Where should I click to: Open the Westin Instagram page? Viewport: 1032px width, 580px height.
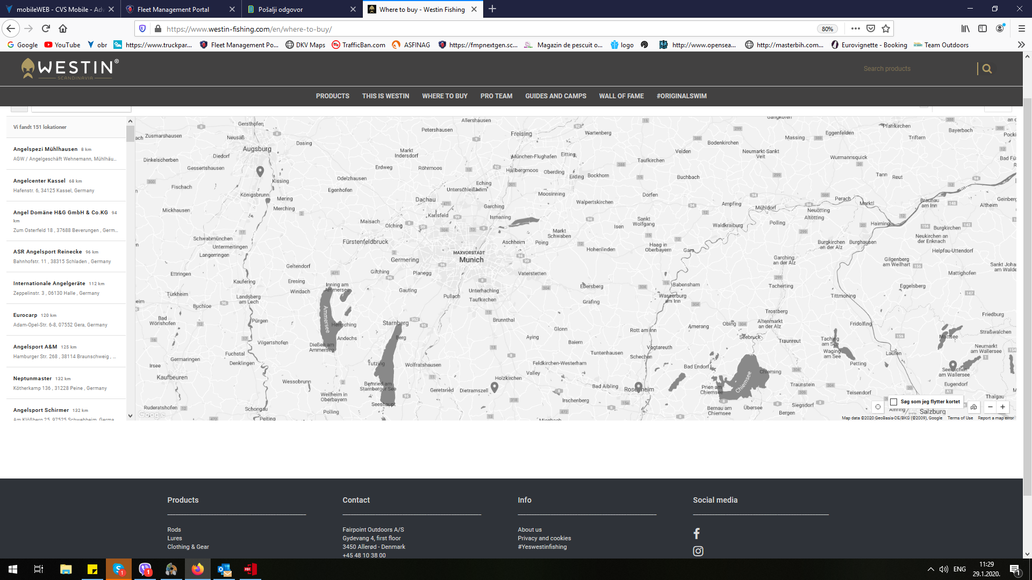point(698,551)
